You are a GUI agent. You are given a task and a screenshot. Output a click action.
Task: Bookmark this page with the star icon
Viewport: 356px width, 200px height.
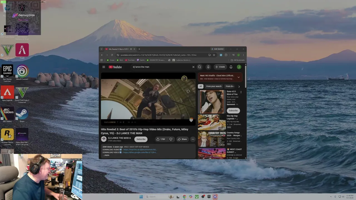214,55
